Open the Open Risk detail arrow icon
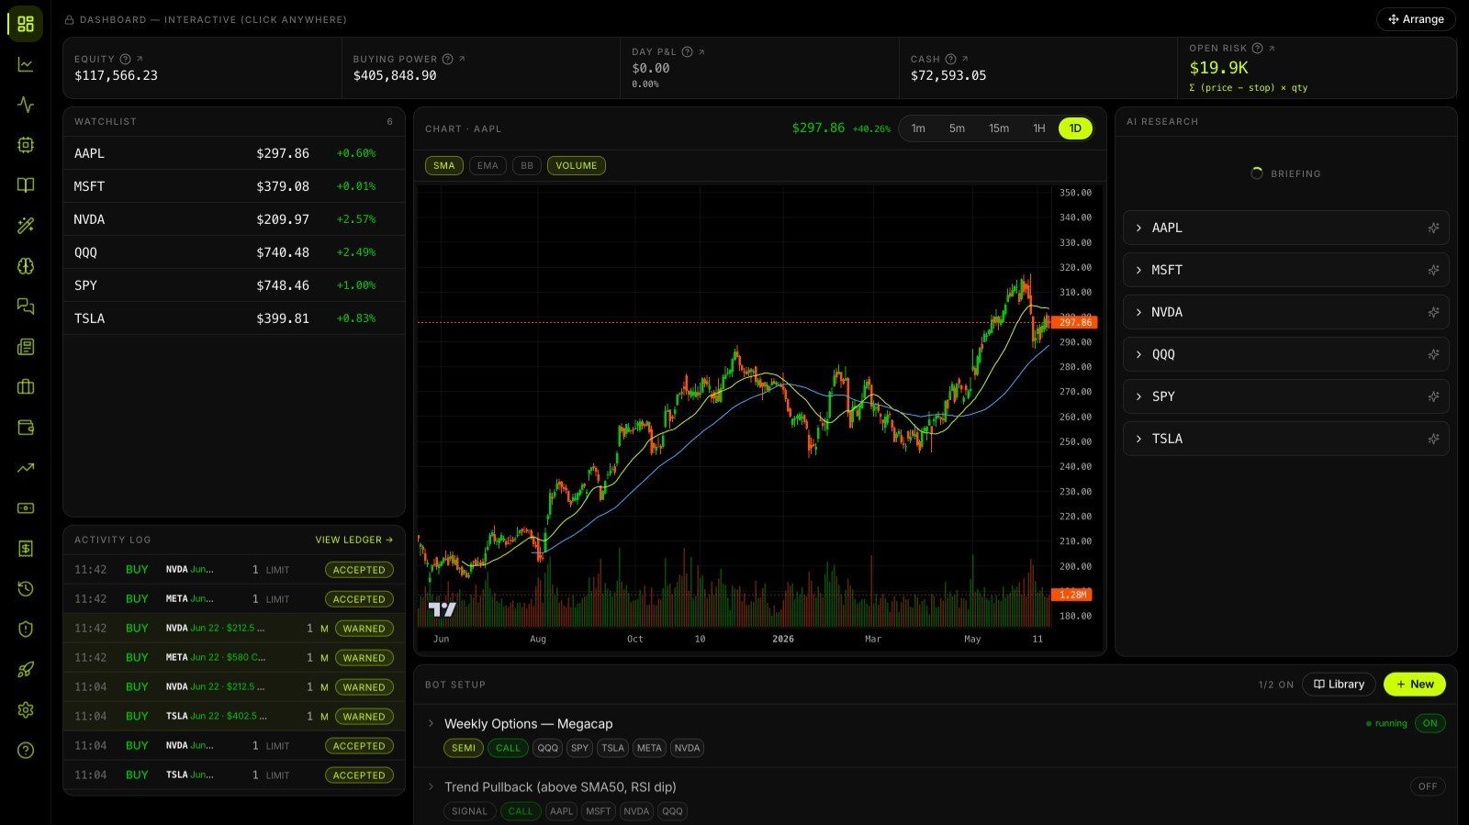1469x825 pixels. pyautogui.click(x=1272, y=48)
